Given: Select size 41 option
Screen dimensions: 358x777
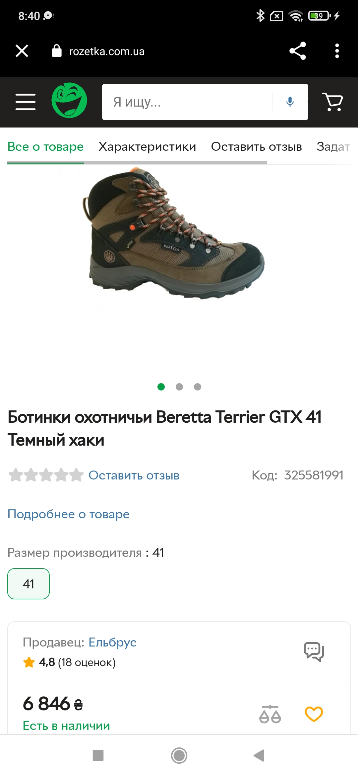Looking at the screenshot, I should (29, 584).
